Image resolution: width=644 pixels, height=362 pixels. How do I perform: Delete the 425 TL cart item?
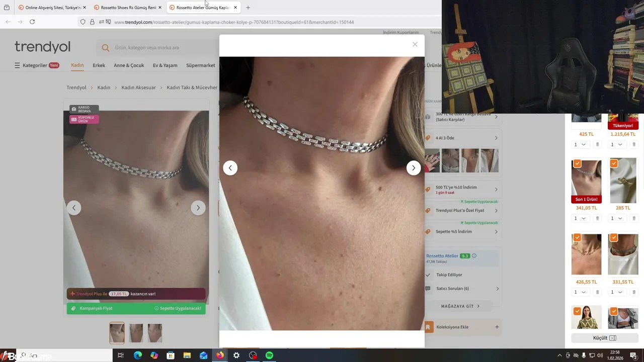point(597,145)
